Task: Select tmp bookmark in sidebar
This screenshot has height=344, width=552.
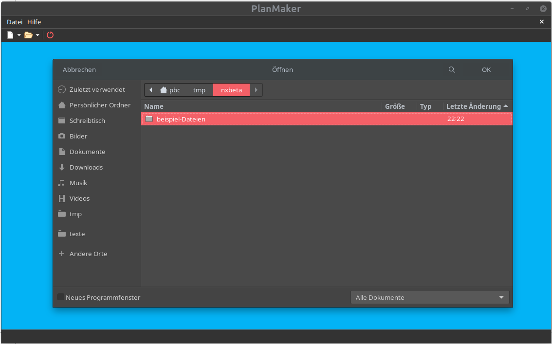Action: 97,214
